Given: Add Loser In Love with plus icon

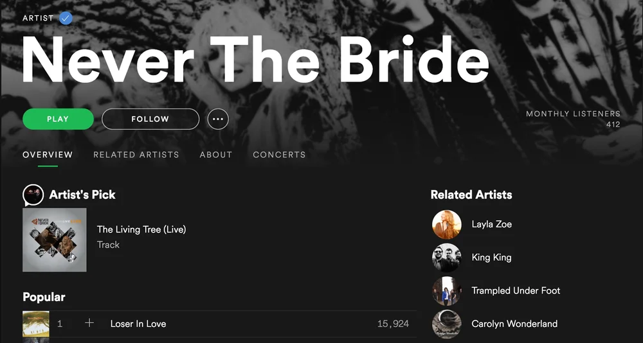Looking at the screenshot, I should point(89,323).
